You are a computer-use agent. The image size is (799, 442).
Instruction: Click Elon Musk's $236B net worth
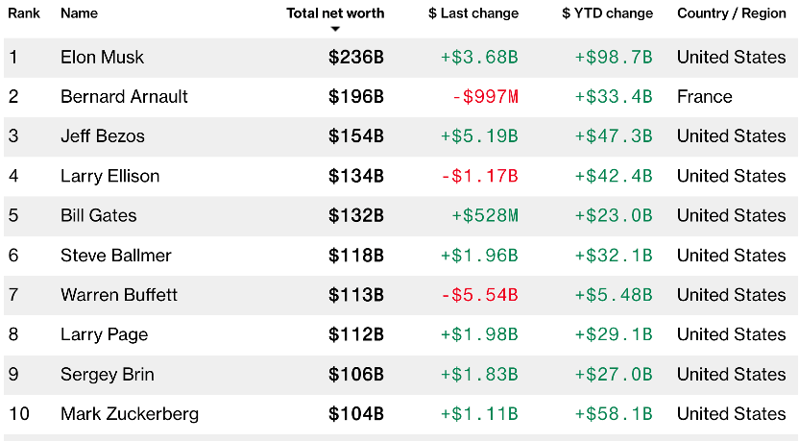coord(355,57)
